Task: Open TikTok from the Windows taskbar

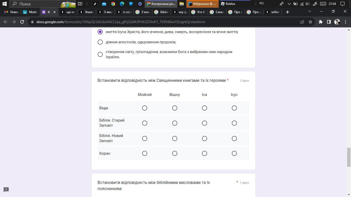Action: [95, 4]
